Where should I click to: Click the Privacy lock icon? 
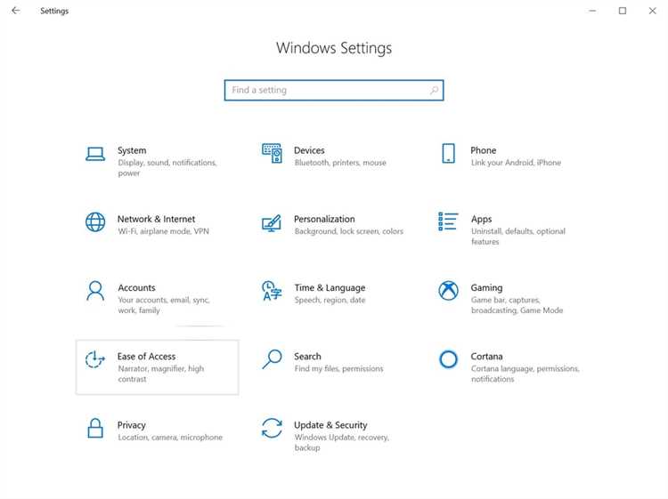click(x=95, y=429)
